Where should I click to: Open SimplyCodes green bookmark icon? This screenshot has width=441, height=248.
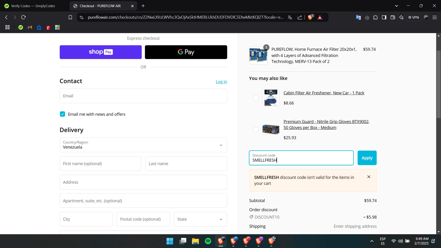21,27
